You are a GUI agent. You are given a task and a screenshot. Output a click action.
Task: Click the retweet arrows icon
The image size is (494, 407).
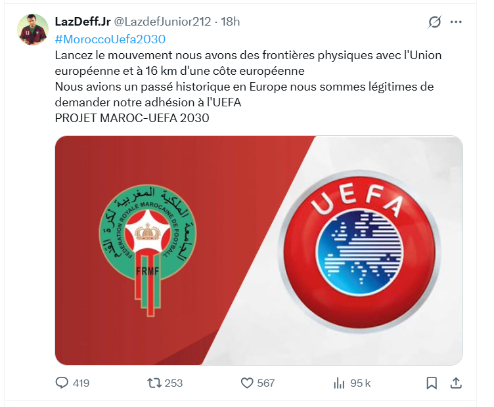click(x=154, y=383)
